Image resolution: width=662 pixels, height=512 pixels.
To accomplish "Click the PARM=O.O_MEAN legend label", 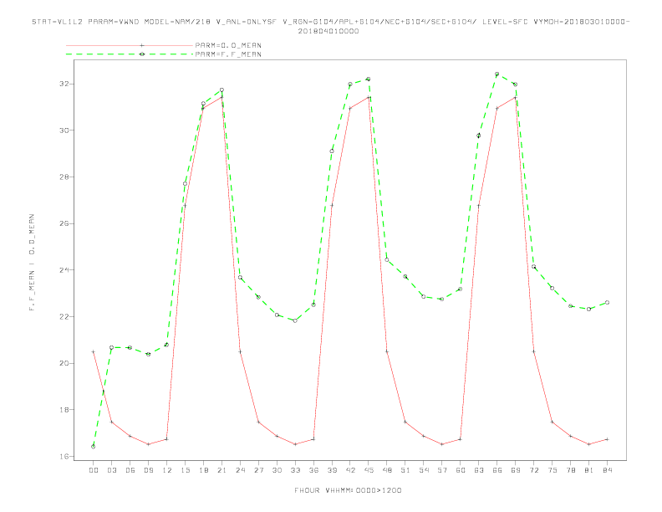I will [228, 45].
